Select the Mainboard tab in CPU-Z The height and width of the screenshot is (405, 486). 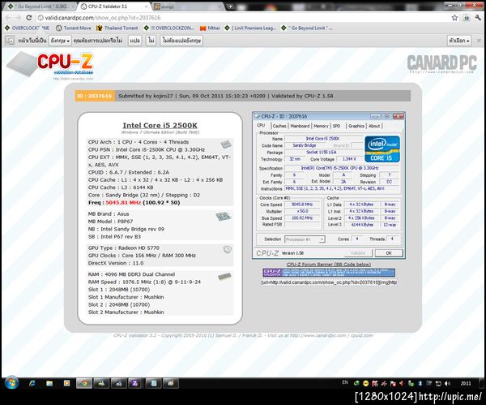point(300,126)
